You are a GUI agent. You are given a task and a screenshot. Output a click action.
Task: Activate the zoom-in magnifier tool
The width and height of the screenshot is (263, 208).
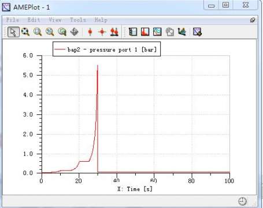coord(25,32)
